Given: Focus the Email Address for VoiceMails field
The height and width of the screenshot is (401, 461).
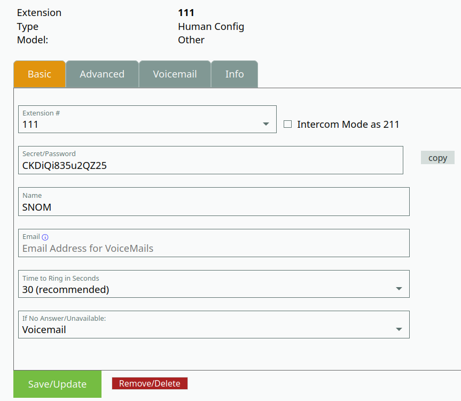Looking at the screenshot, I should coord(214,248).
